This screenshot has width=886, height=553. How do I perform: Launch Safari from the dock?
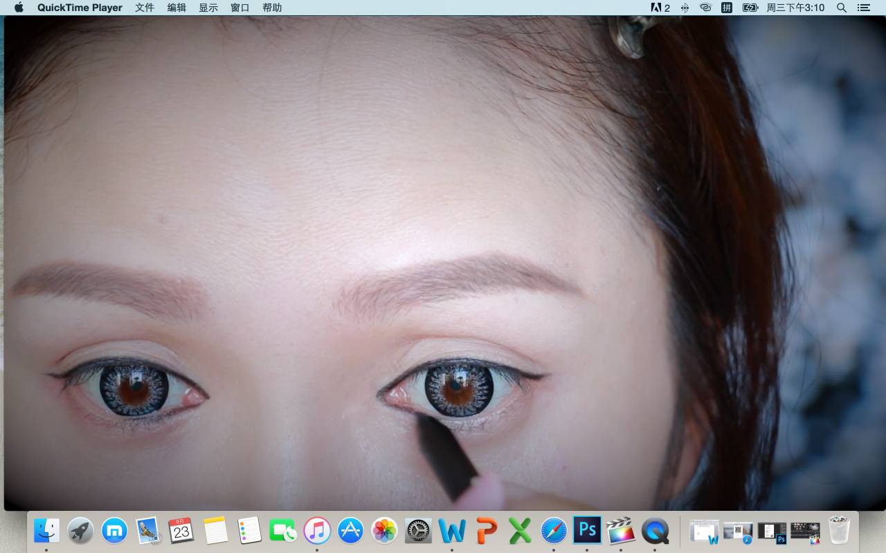(x=554, y=531)
